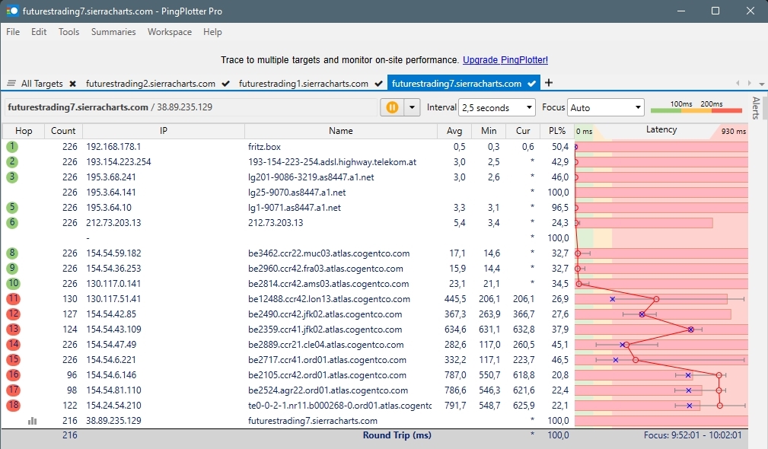Select hop 1 green circle icon
Screen dimensions: 768x449
point(13,147)
